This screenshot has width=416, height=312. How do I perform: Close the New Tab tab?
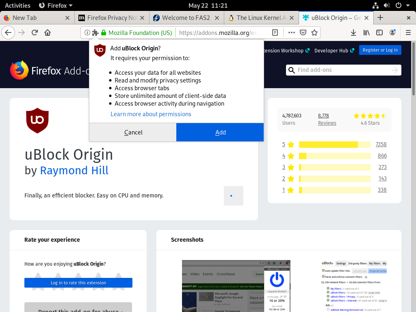pyautogui.click(x=67, y=18)
